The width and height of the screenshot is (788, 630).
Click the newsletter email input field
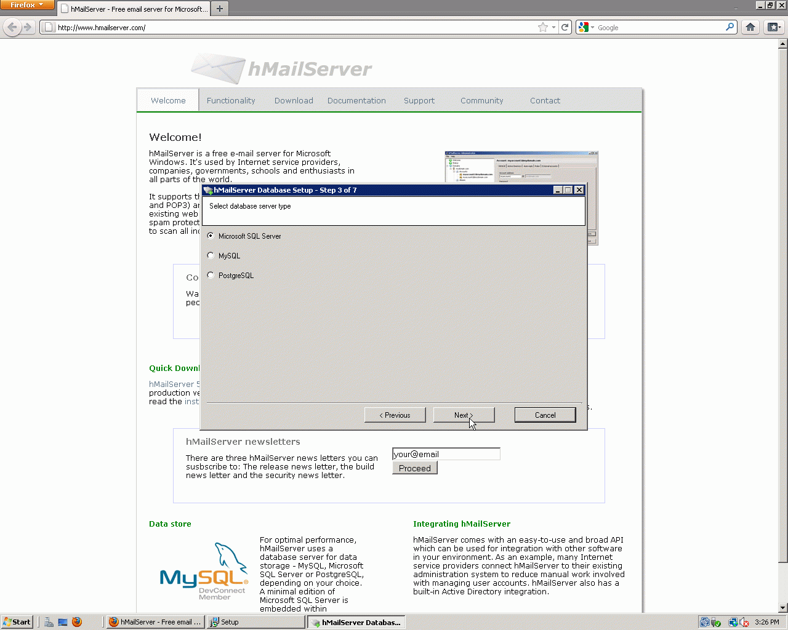tap(446, 454)
